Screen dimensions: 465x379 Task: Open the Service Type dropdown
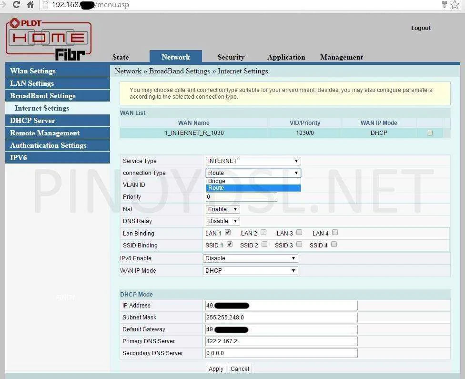(x=253, y=161)
